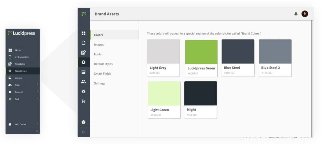This screenshot has height=145, width=322.
Task: Open team people icon in collapsed rail
Action: click(x=83, y=82)
